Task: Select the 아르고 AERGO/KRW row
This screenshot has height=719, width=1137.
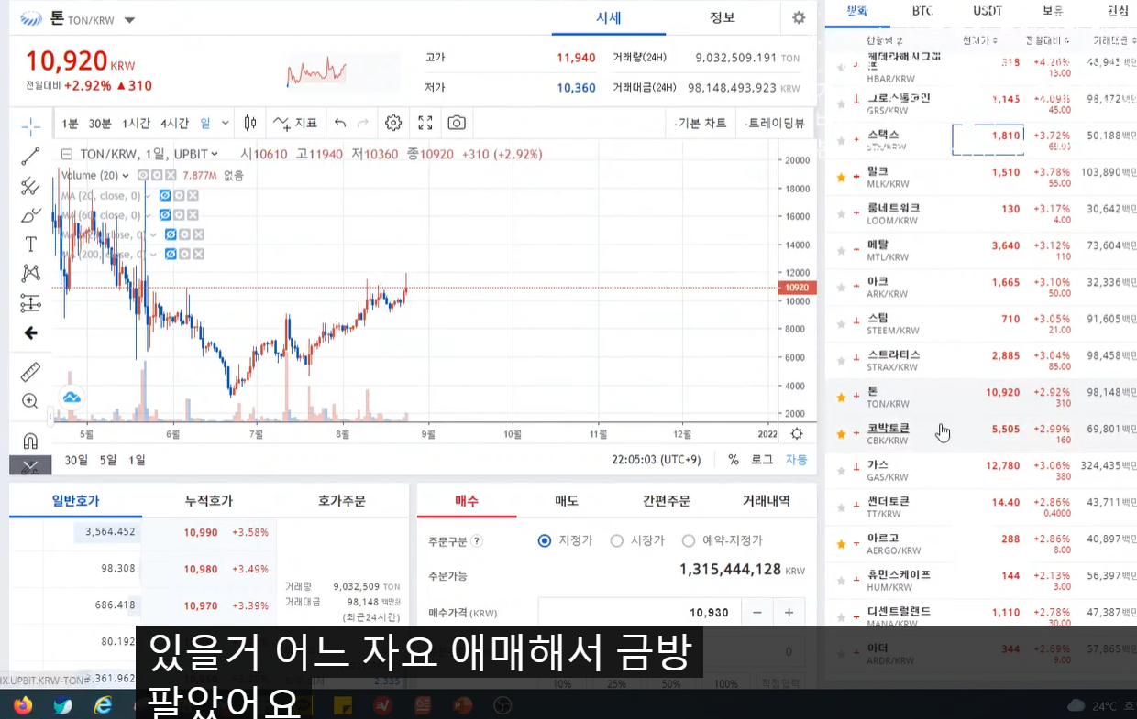Action: [x=981, y=545]
